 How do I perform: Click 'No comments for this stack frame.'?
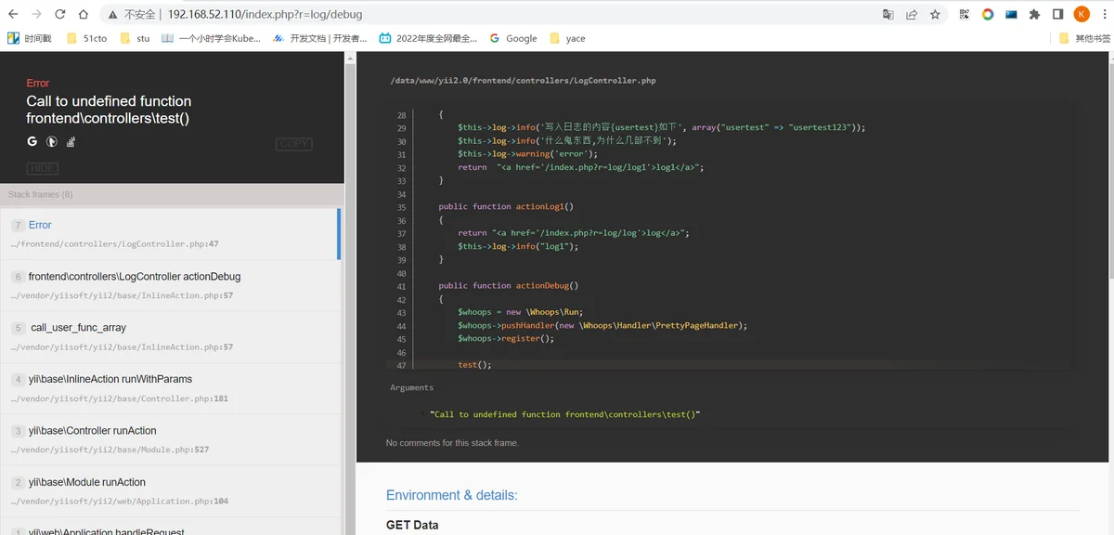452,443
